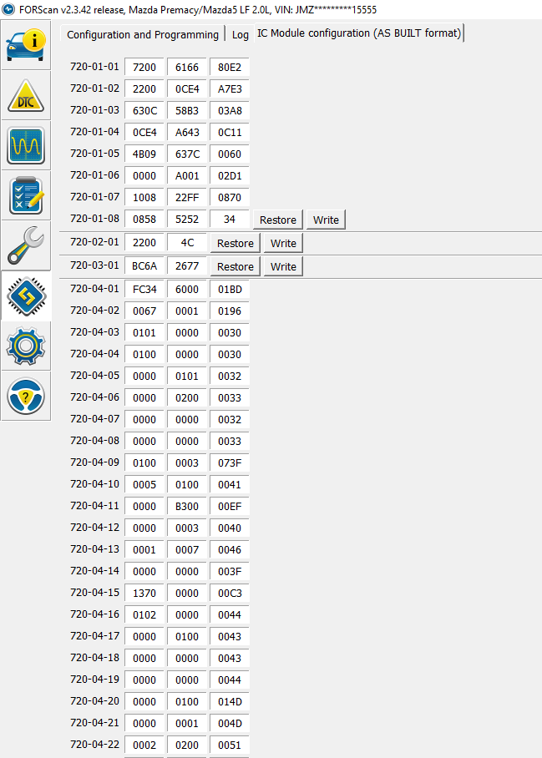The image size is (542, 758).
Task: Open the vehicle information section
Action: click(x=26, y=45)
